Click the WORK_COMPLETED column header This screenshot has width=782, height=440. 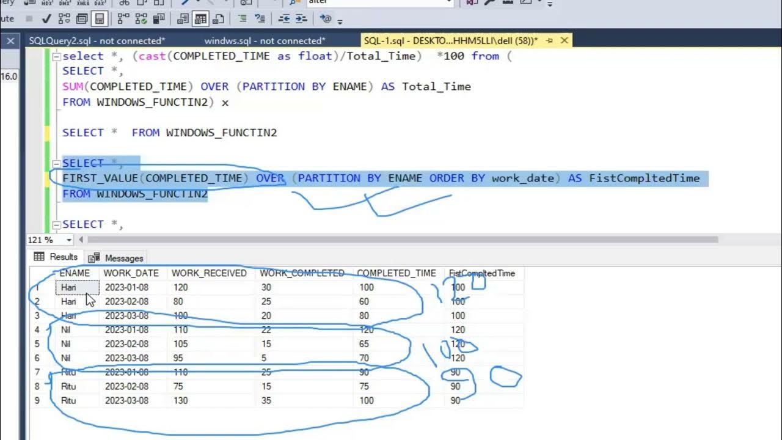(x=302, y=273)
